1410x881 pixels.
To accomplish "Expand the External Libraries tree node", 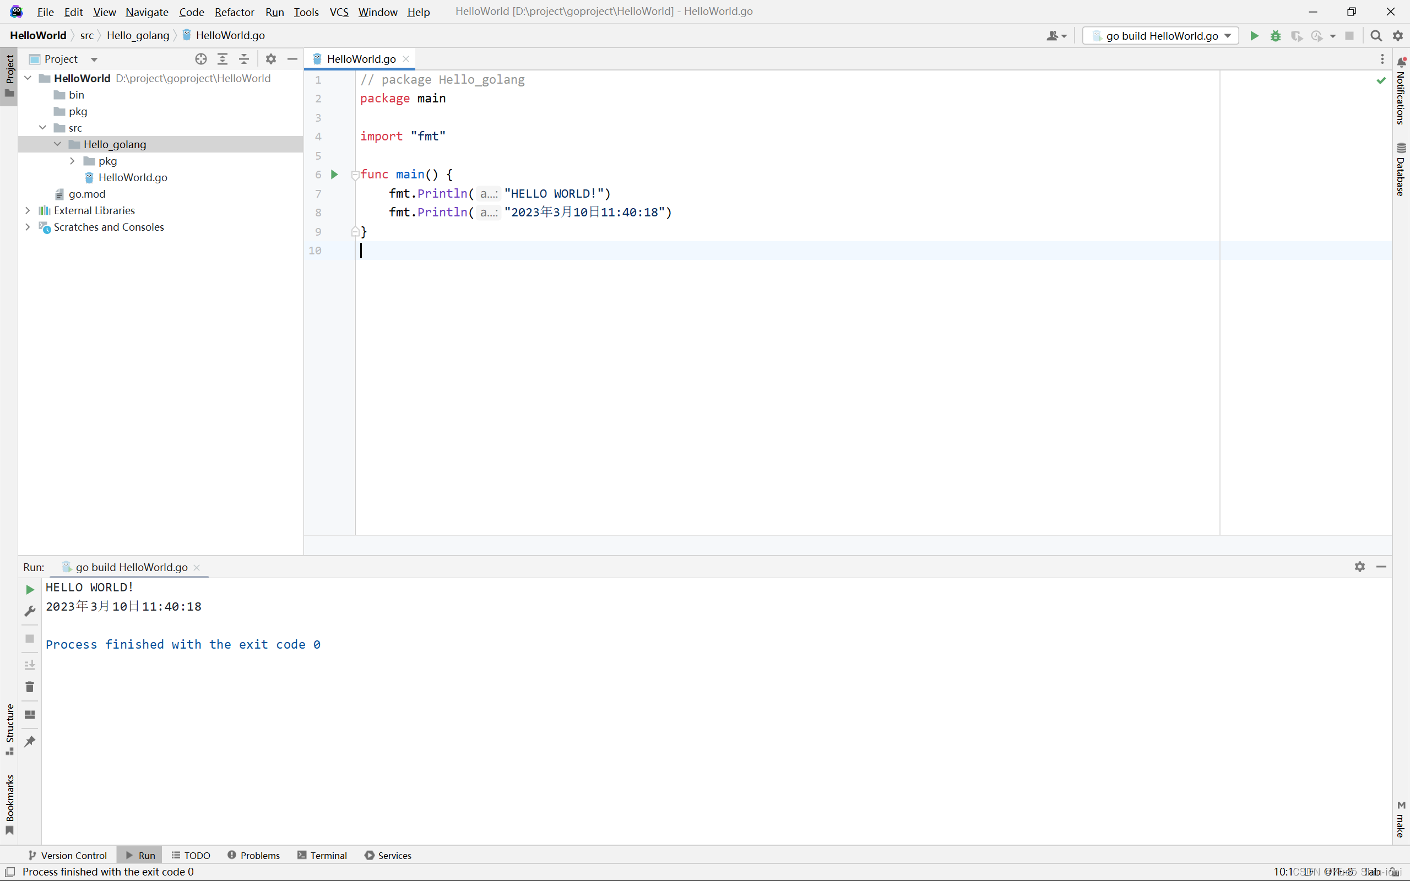I will (28, 210).
